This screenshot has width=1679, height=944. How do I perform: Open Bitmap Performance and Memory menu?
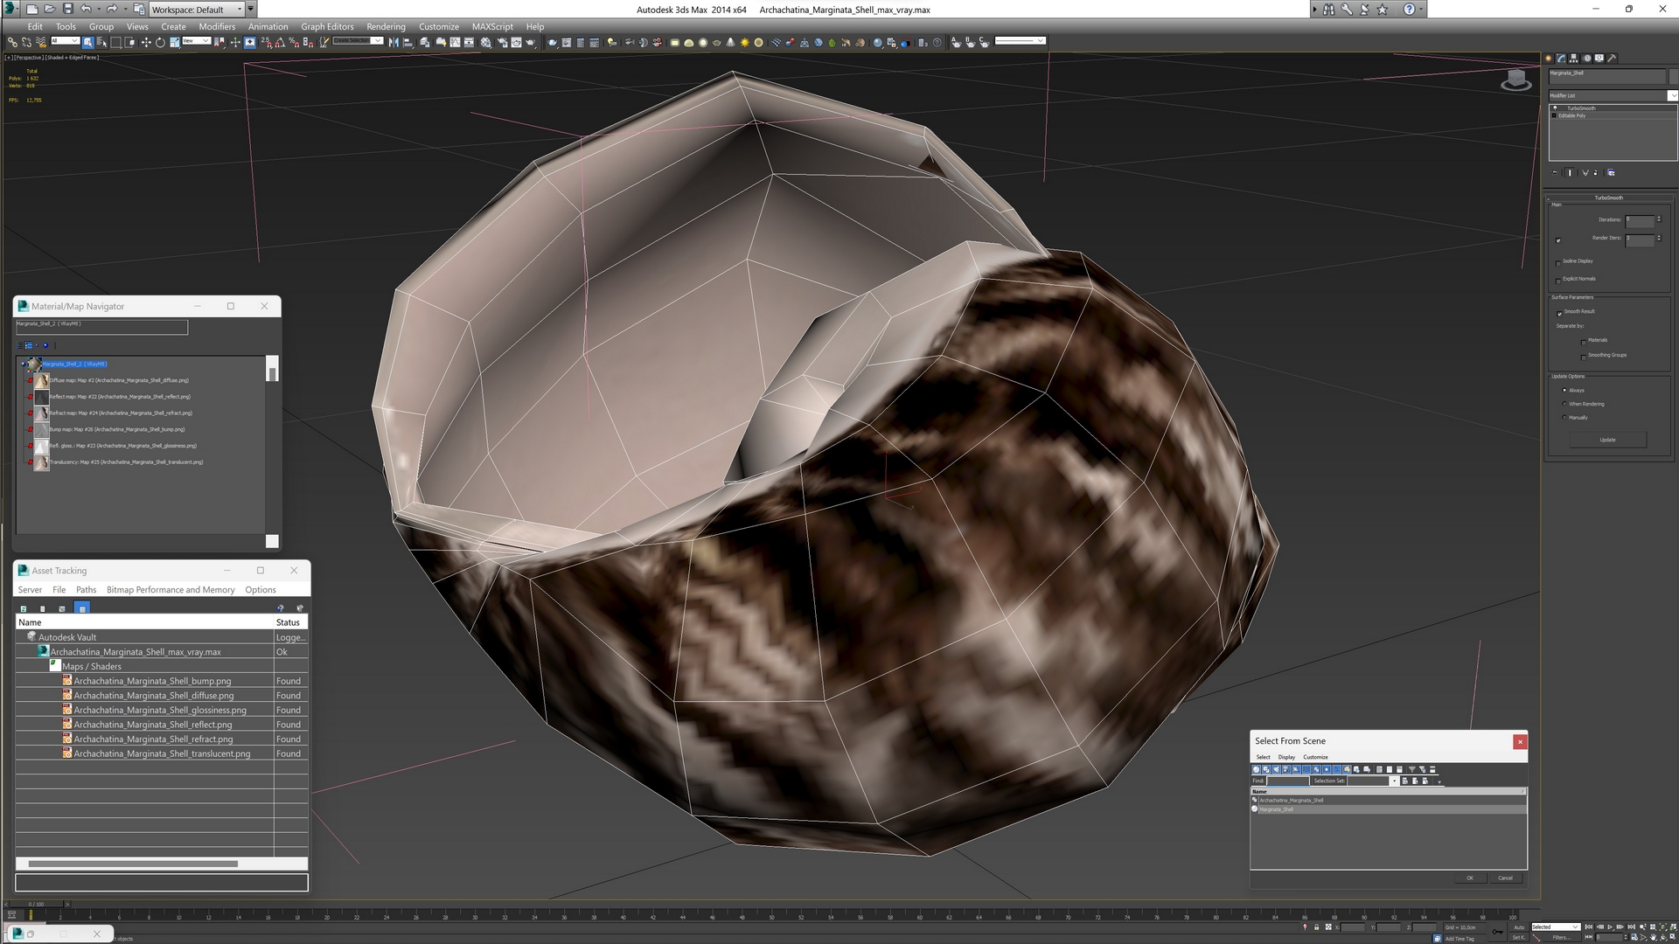171,590
